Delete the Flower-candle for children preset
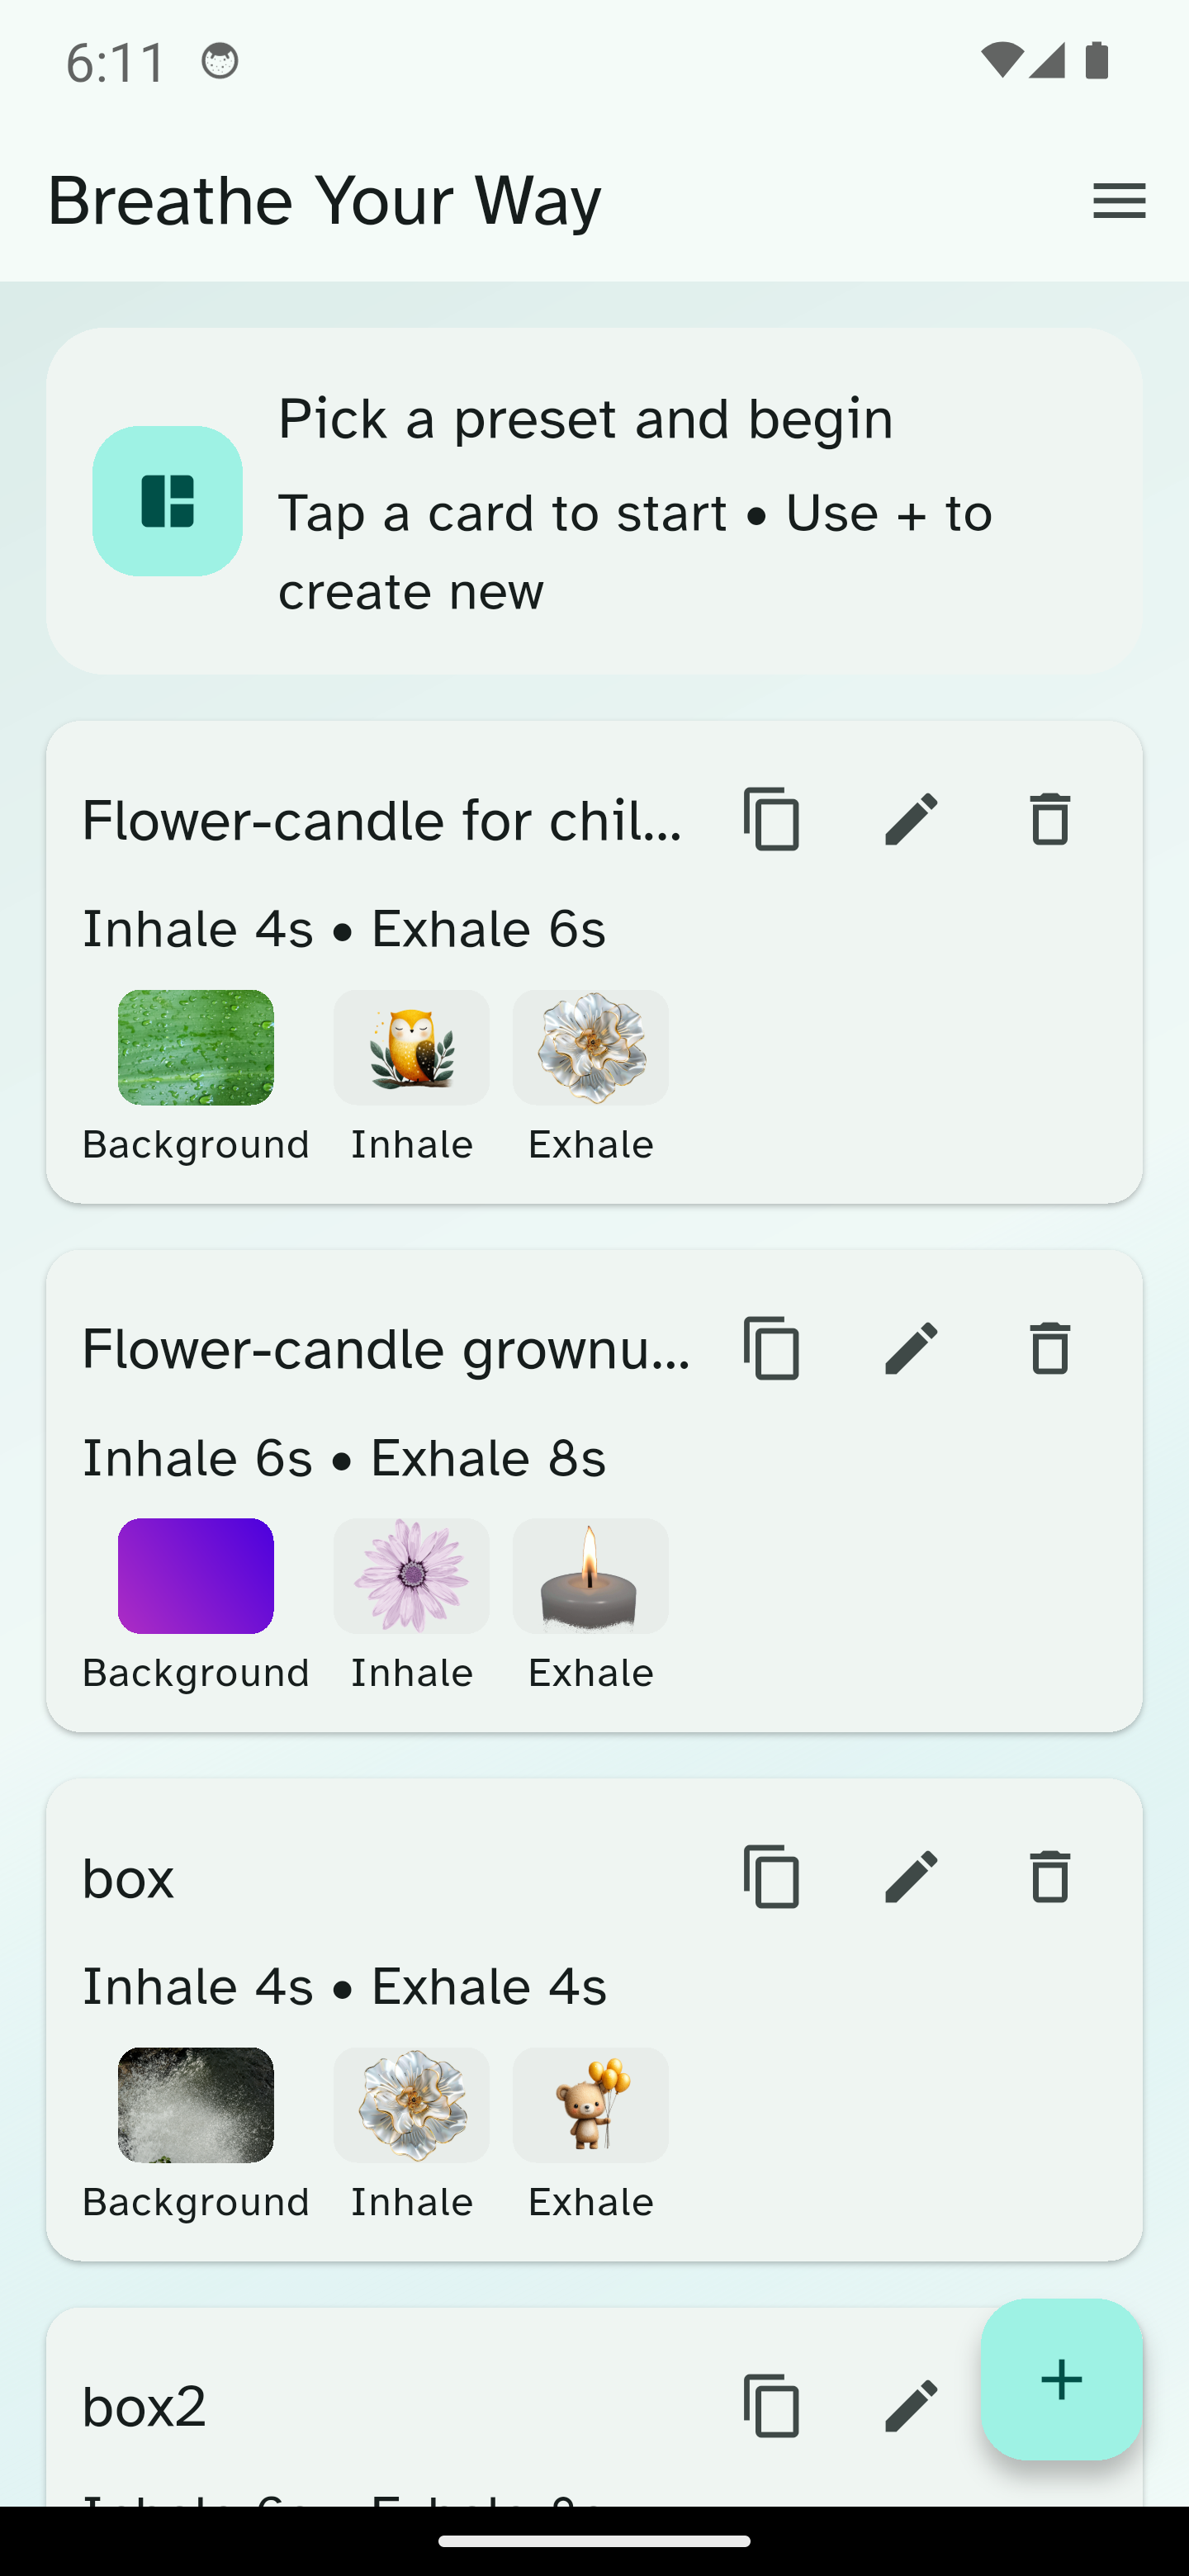Screen dimensions: 1189x2576 tap(1049, 819)
